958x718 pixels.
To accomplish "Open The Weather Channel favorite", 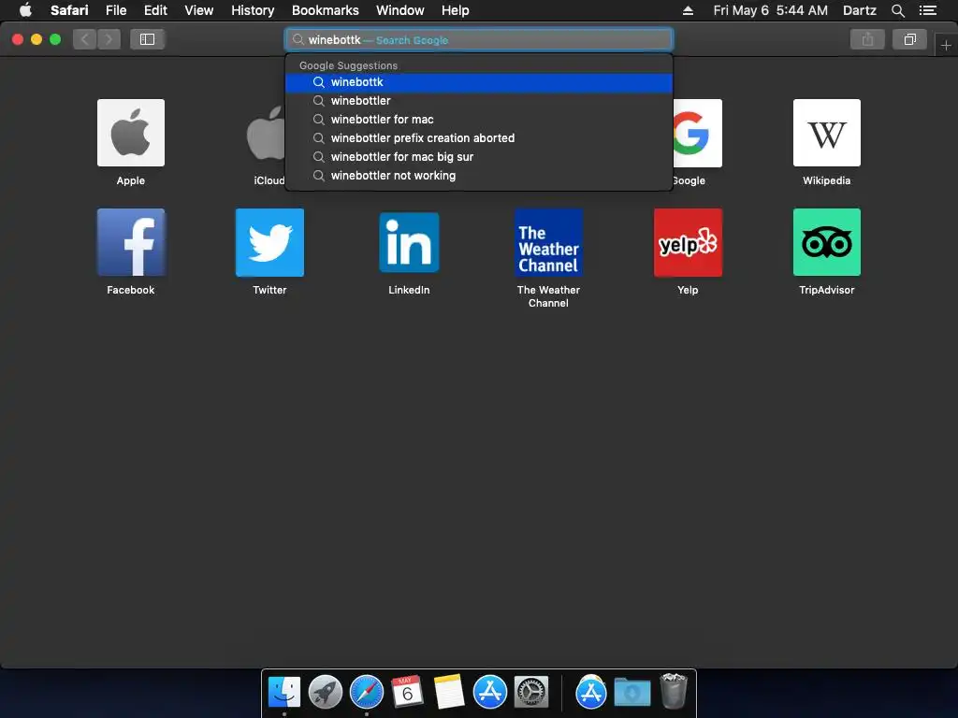I will click(x=548, y=242).
